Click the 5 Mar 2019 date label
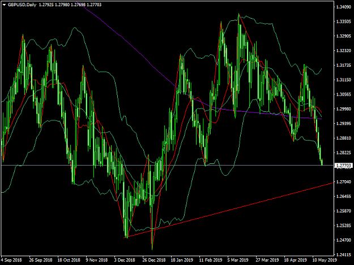This screenshot has width=354, height=265. (x=238, y=260)
